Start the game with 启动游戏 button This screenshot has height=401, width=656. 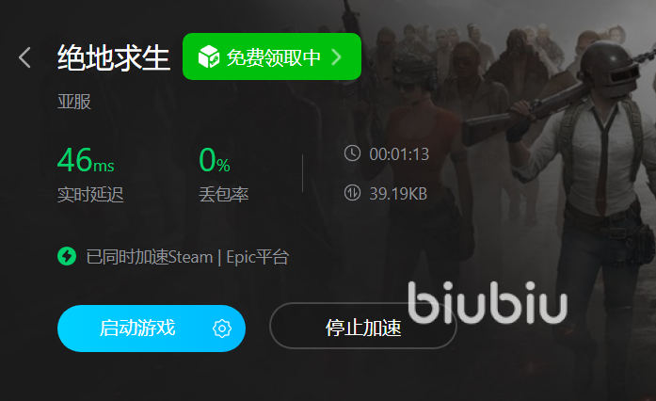tap(152, 329)
